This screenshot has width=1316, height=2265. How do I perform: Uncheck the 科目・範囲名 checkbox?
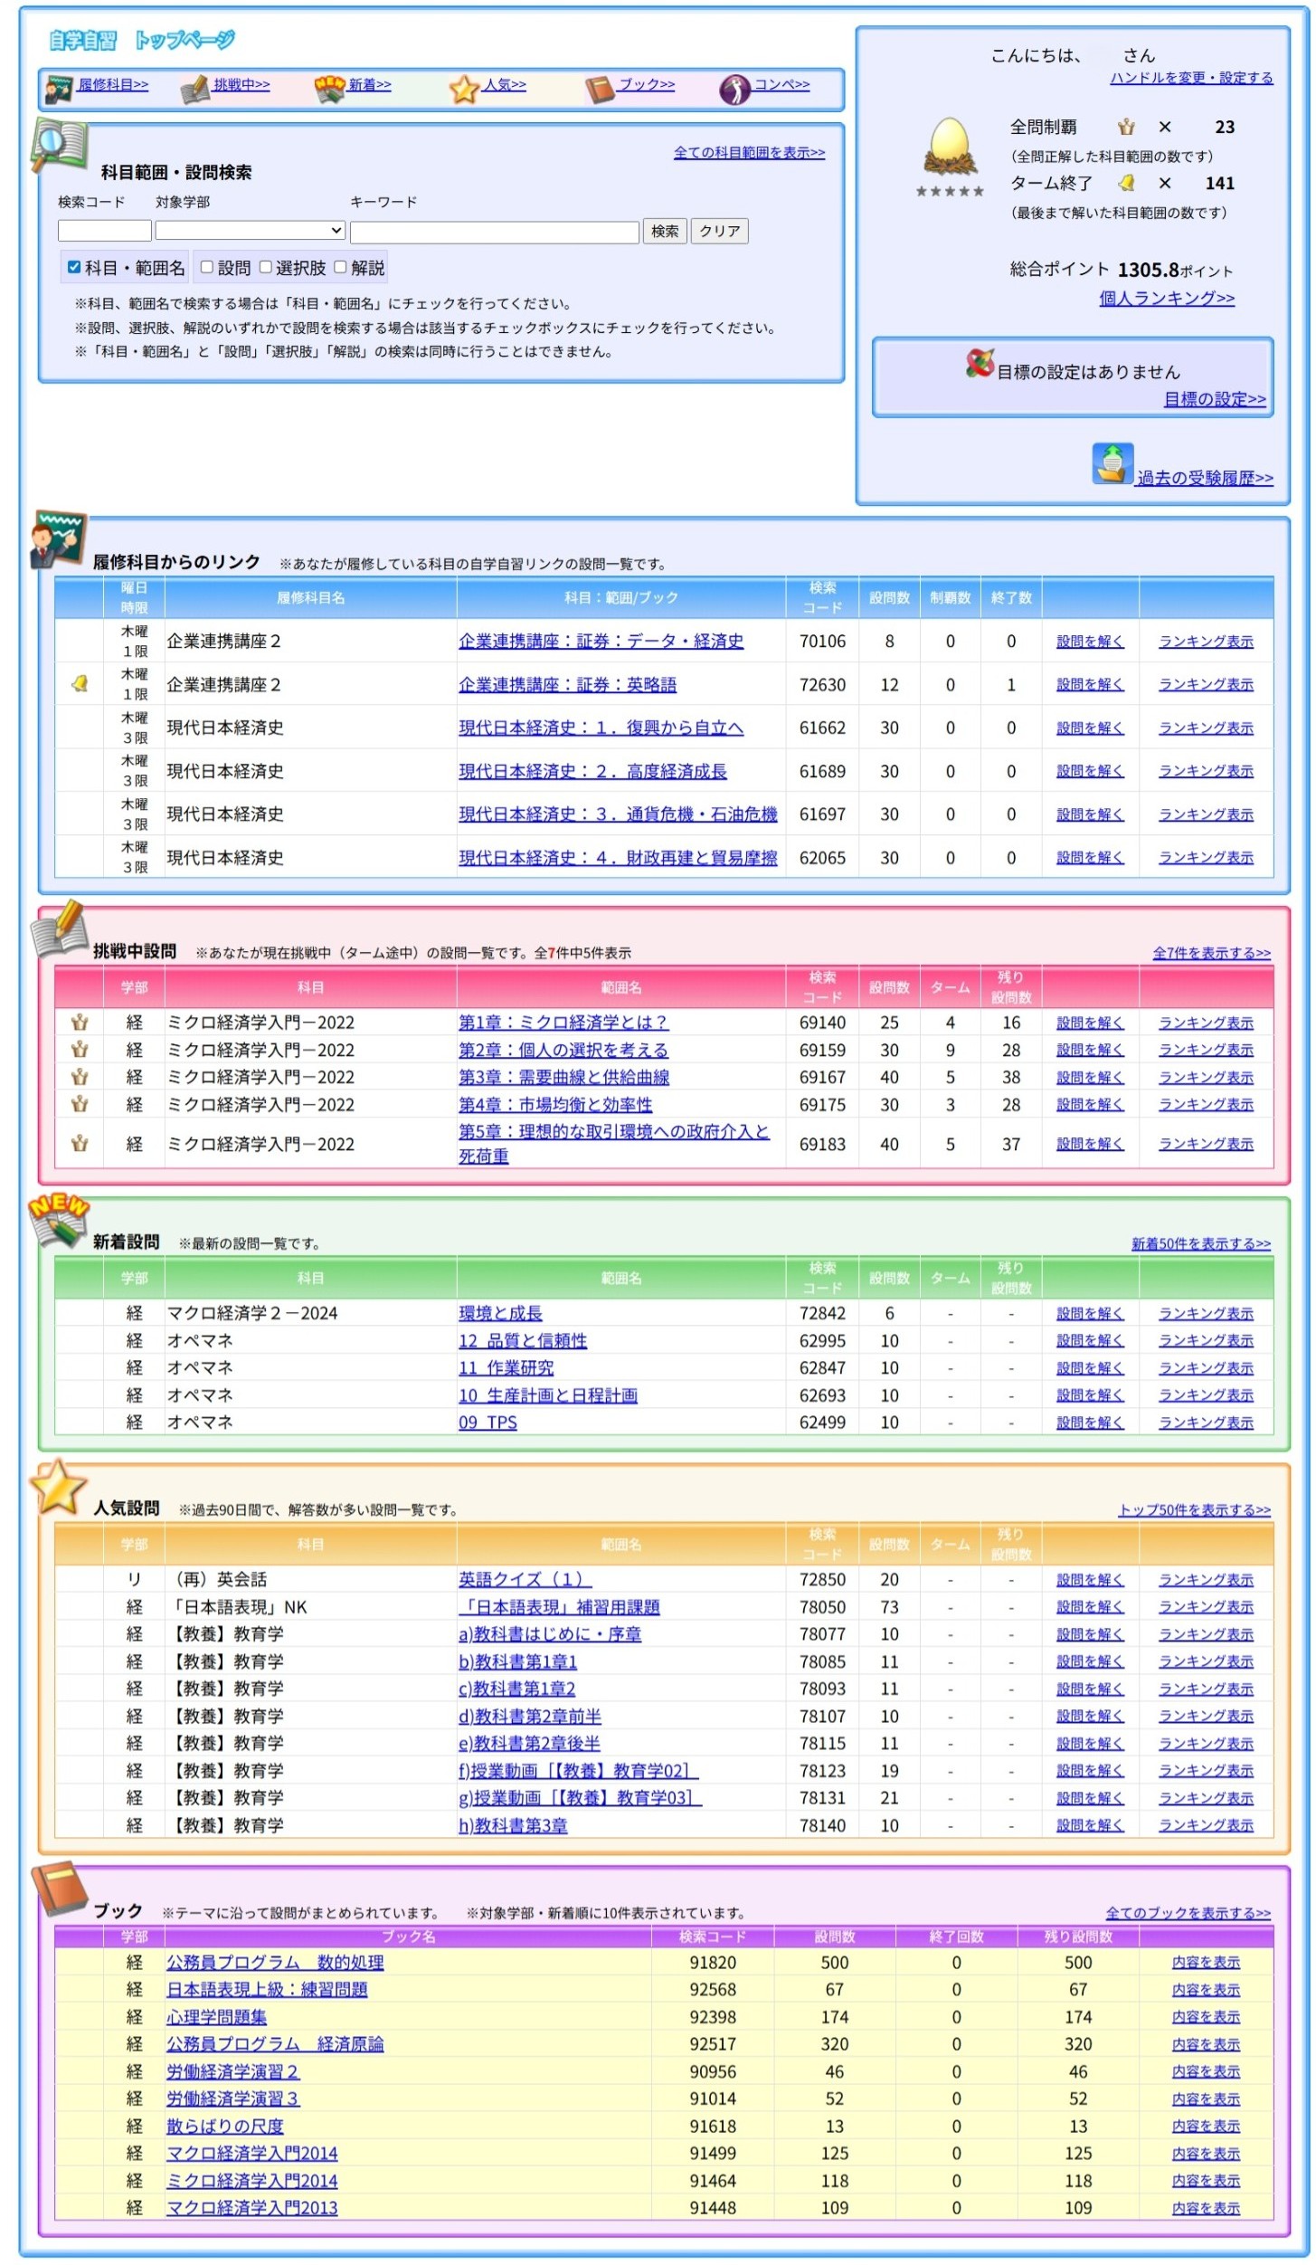tap(74, 267)
